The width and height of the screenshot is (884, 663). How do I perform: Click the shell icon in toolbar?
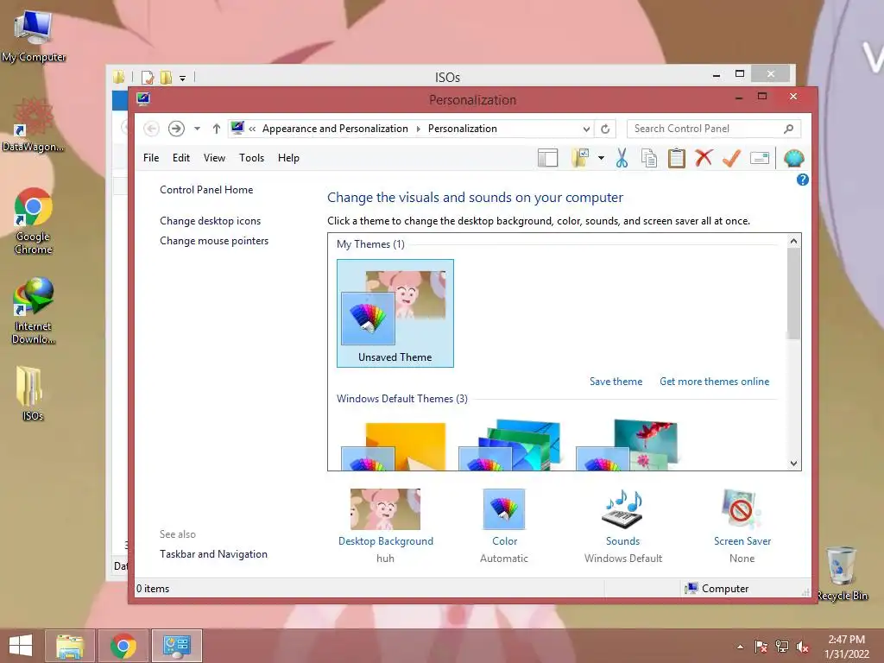[x=794, y=159]
